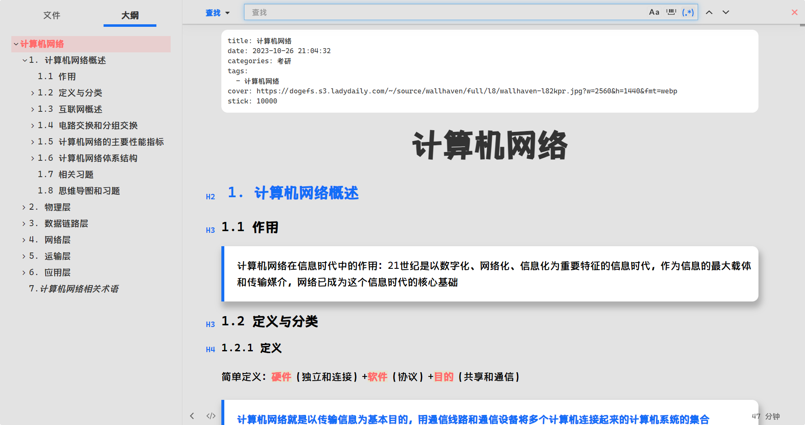805x425 pixels.
Task: Hide the sidebar with the back arrow
Action: (x=192, y=416)
